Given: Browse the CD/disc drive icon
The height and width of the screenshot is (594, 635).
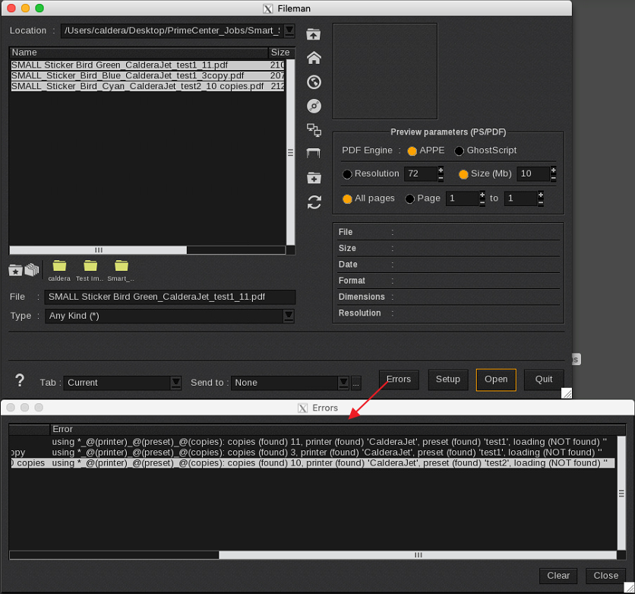Looking at the screenshot, I should click(314, 106).
